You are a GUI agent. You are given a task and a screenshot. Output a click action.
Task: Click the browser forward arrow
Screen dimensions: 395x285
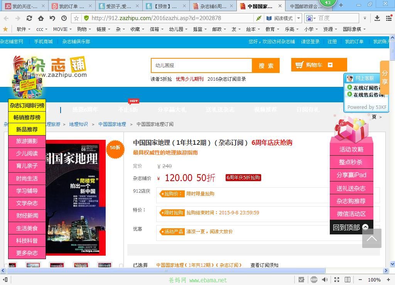coord(18,18)
